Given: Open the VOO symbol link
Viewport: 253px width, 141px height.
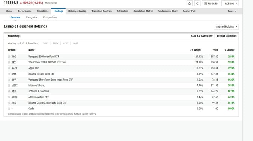Looking at the screenshot, I should point(14,57).
